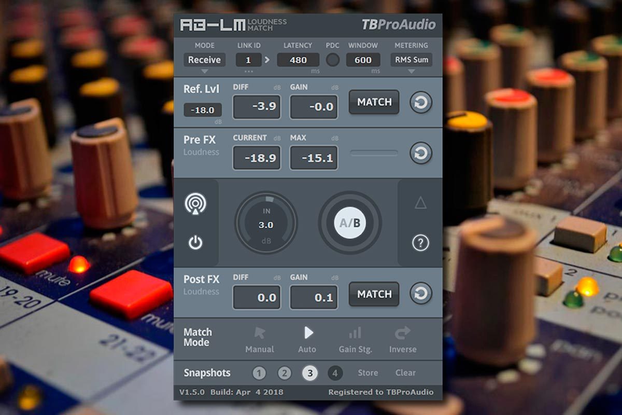Toggle the plugin power button
622x415 pixels.
195,242
